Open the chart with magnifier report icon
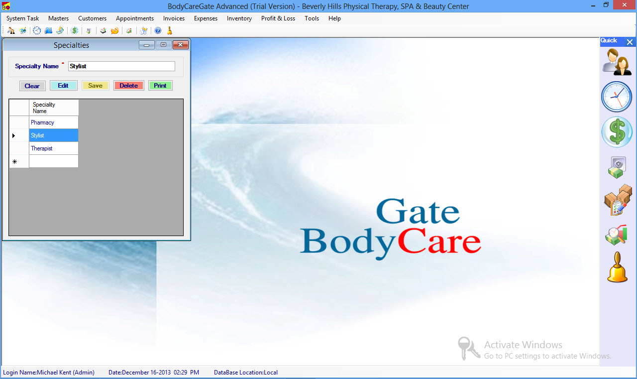 (x=617, y=235)
